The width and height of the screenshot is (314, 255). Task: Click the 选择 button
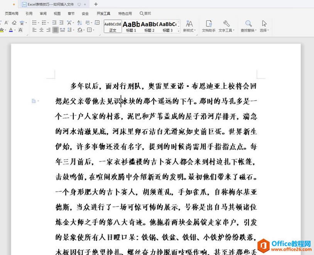click(x=264, y=26)
